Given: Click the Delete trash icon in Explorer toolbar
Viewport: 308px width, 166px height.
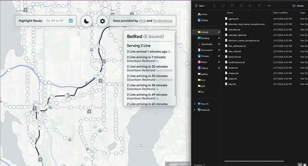Looking at the screenshot, I should [259, 6].
